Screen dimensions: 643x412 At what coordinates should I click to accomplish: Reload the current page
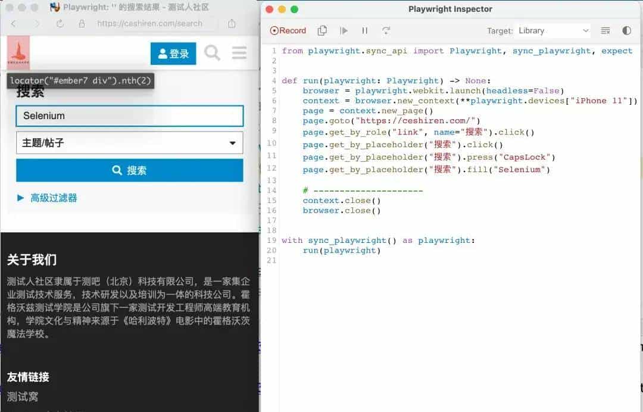[x=60, y=23]
